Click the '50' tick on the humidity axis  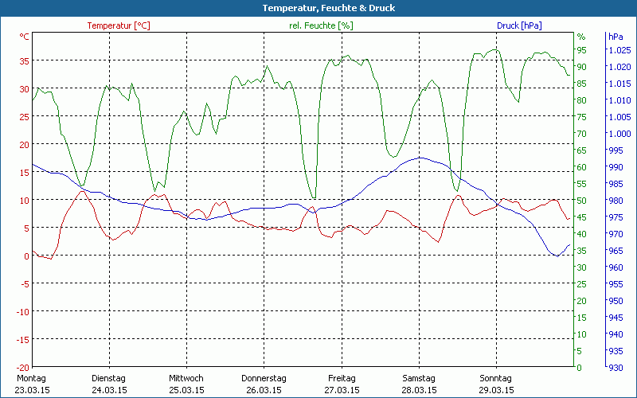582,201
